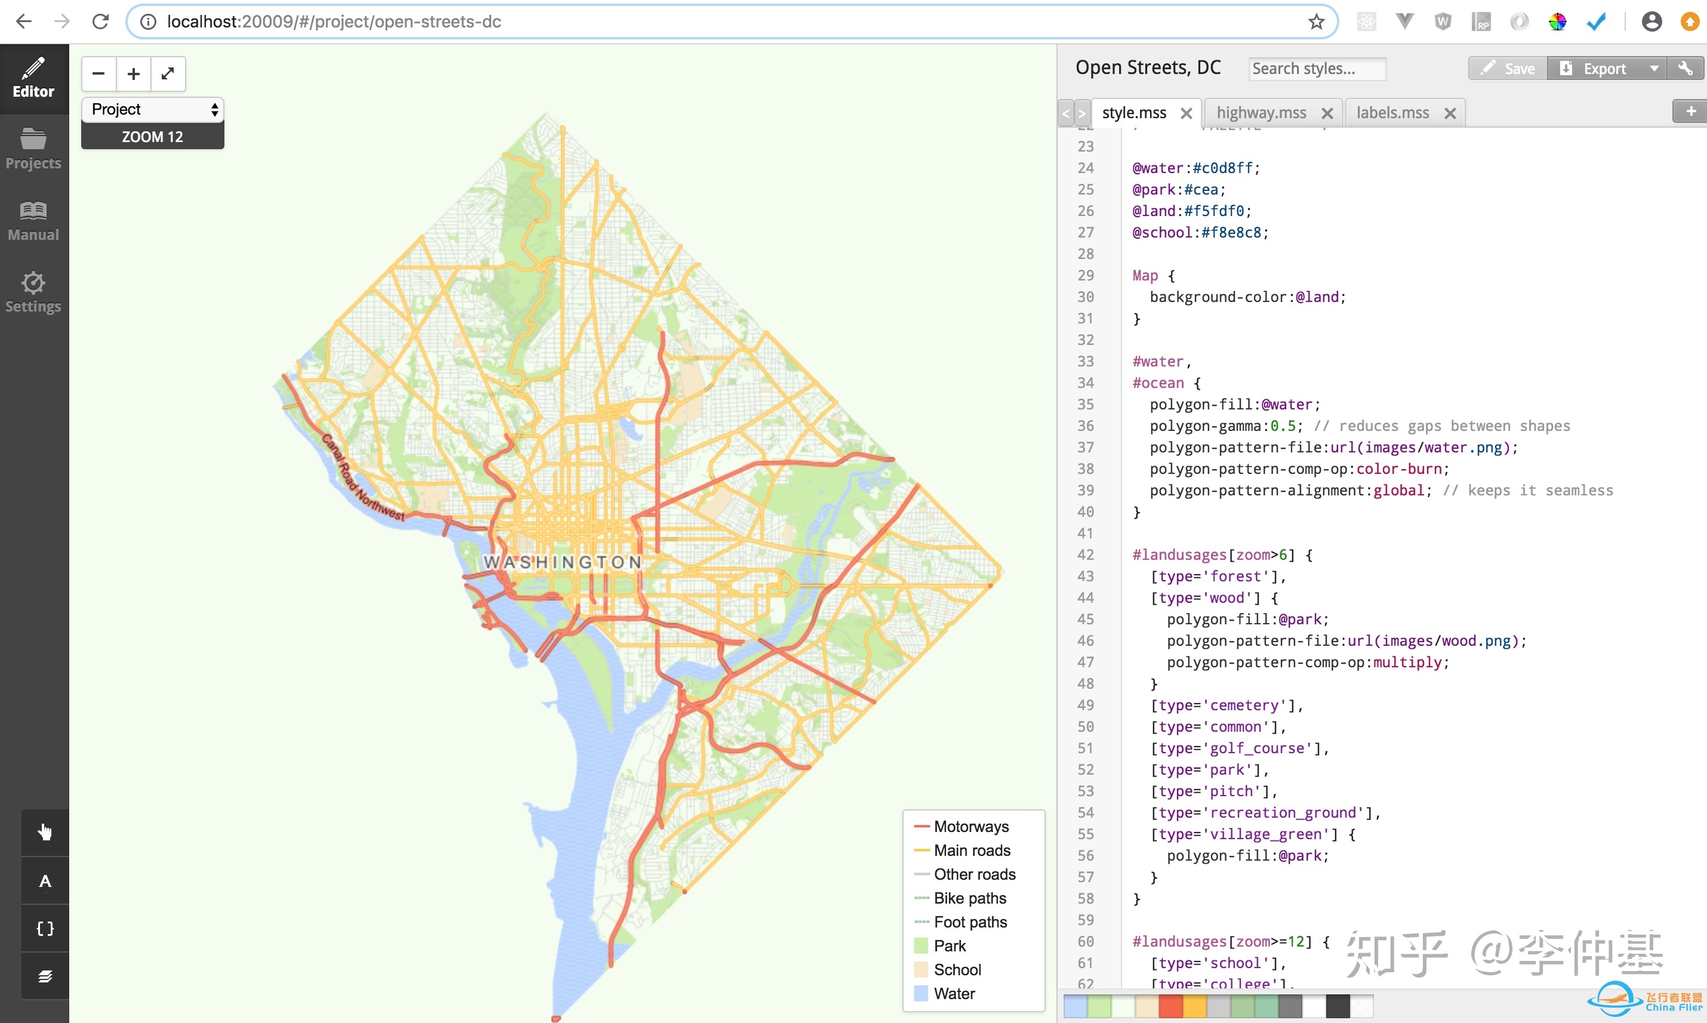
Task: Select the pointing hand templates tool
Action: [45, 832]
